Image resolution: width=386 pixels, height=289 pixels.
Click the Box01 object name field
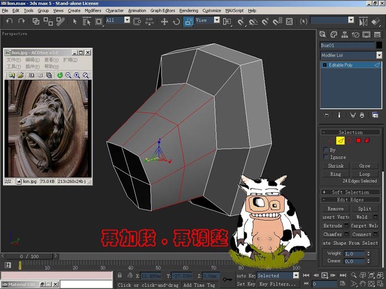347,45
